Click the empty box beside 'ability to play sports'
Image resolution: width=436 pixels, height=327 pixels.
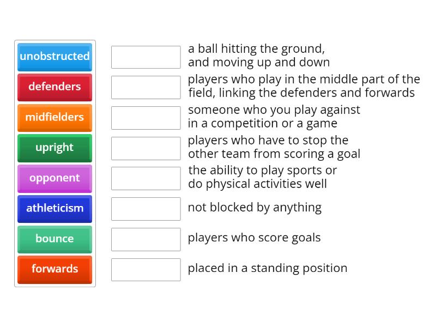click(146, 178)
